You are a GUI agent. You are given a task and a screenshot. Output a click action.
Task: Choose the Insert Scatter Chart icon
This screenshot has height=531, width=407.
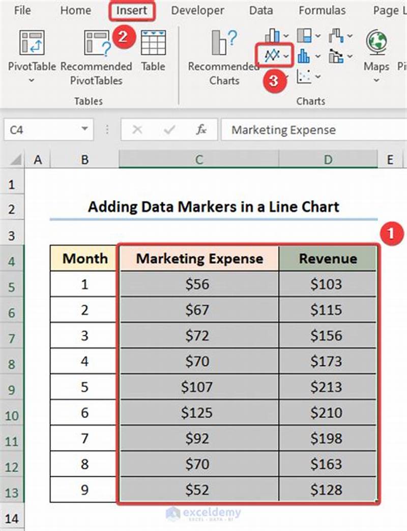coord(304,76)
